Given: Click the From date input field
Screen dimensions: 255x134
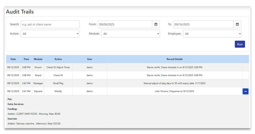Looking at the screenshot, I should coord(125,24).
